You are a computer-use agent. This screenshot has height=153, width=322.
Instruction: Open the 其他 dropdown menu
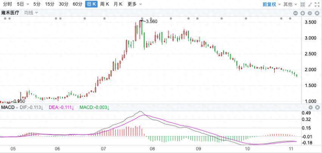tap(290, 5)
